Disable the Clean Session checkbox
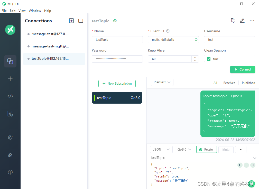Viewport: 259px width, 189px height. pyautogui.click(x=209, y=58)
